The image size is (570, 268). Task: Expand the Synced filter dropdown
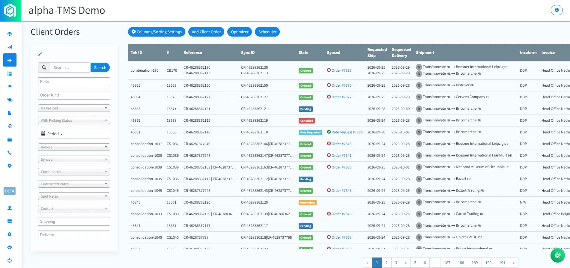point(74,159)
